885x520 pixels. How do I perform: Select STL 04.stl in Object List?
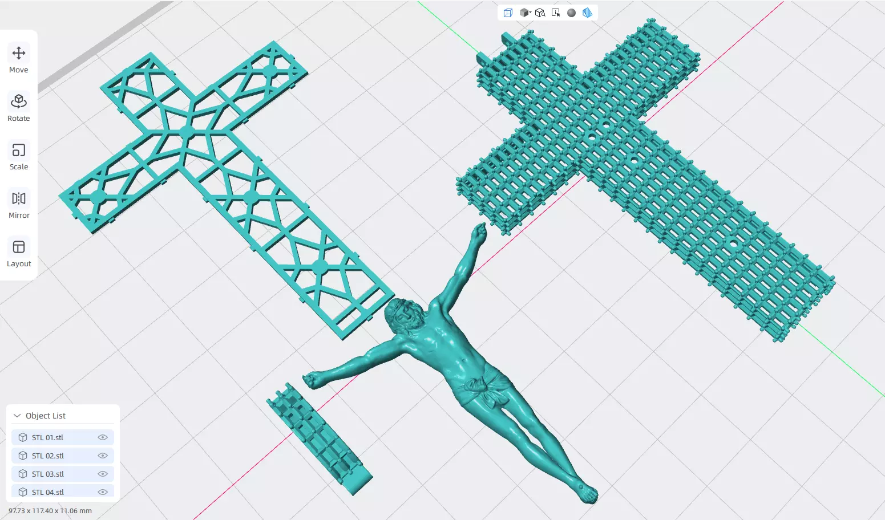click(x=63, y=491)
